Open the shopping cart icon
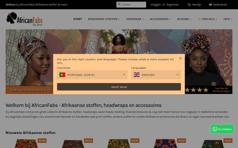 pyautogui.click(x=189, y=5)
